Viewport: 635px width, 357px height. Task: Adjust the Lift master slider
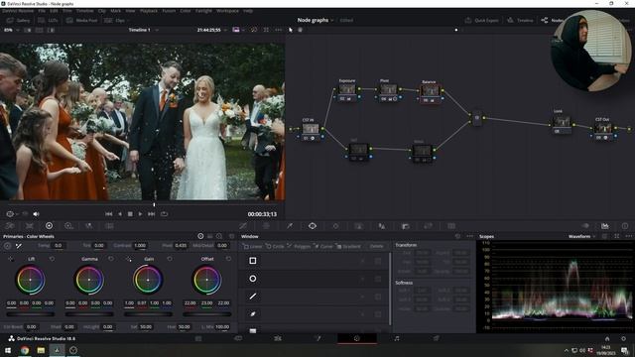point(31,313)
